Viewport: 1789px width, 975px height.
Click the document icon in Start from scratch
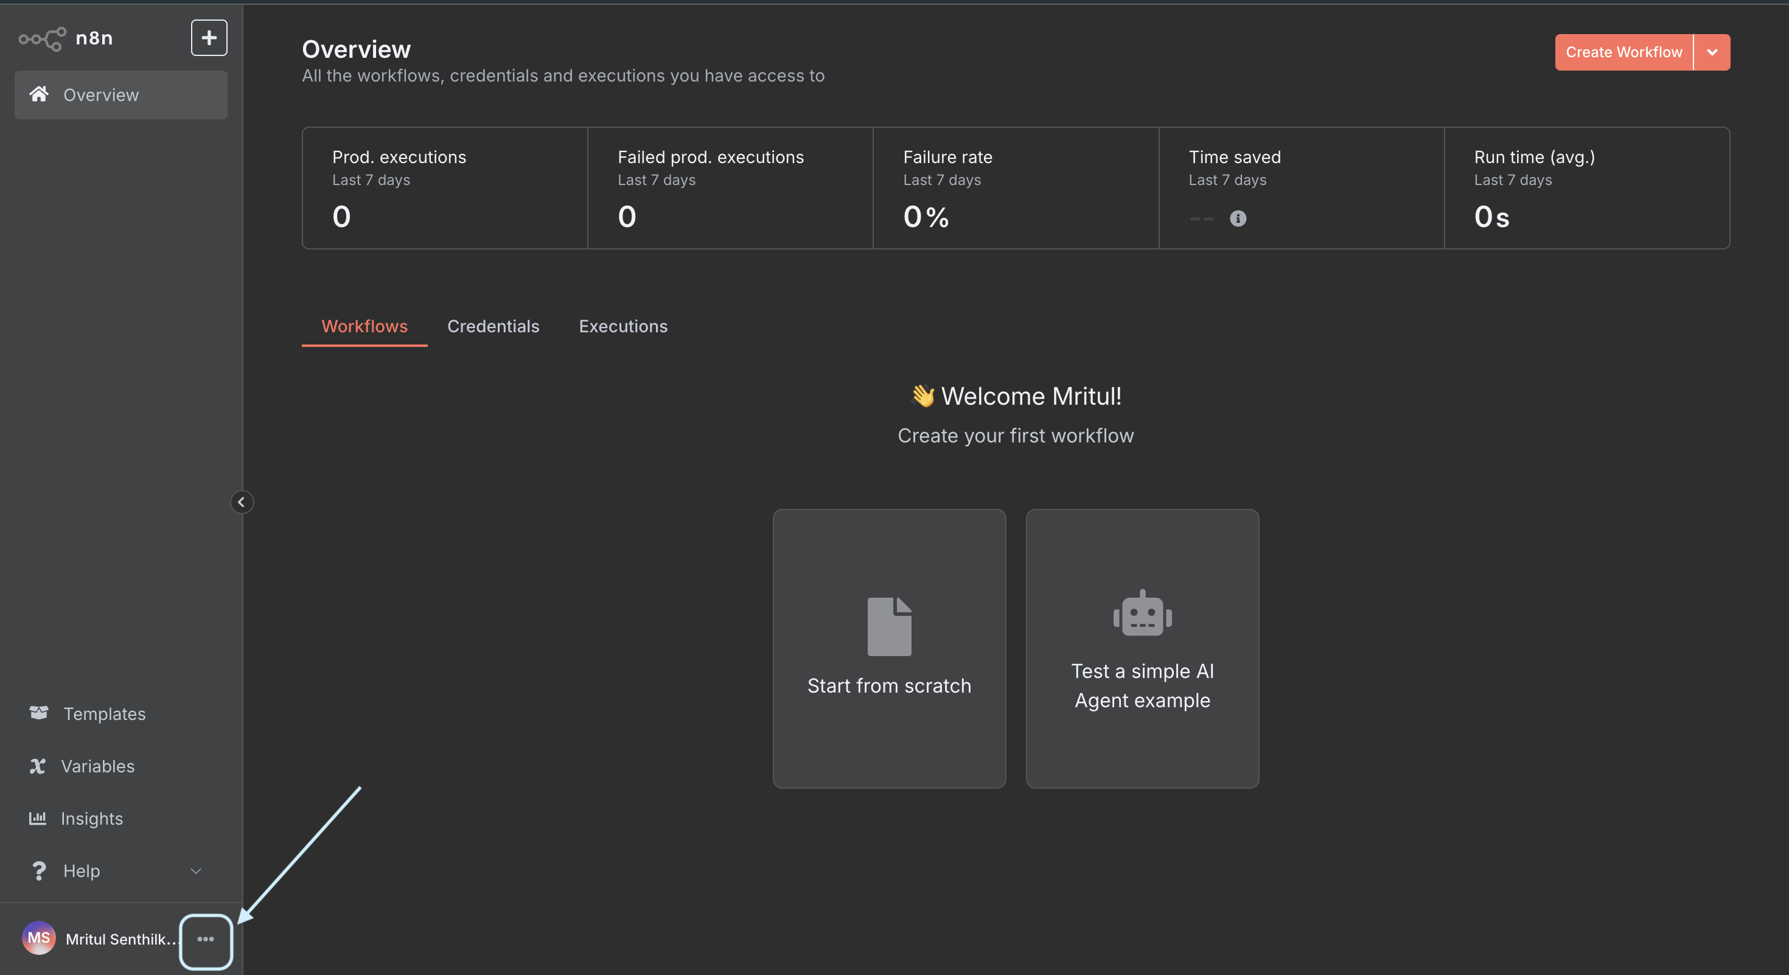pyautogui.click(x=889, y=626)
